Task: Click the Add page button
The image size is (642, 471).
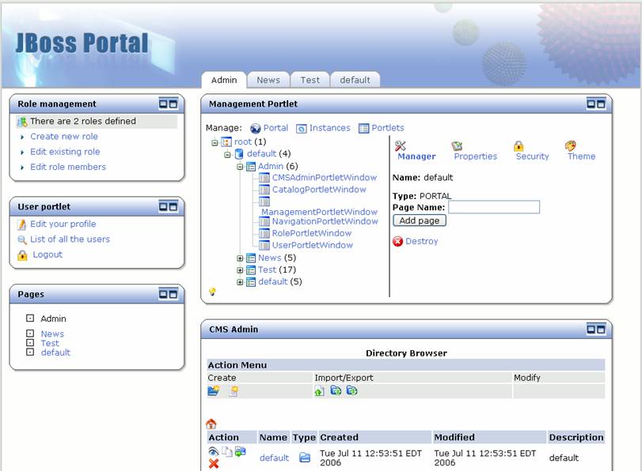Action: 420,220
